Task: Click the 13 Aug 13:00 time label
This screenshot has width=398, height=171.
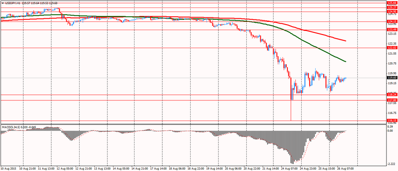Action: pos(102,168)
